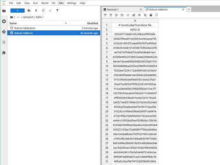Open the Tabs menu
Image resolution: width=220 pixels, height=165 pixels.
61,3
